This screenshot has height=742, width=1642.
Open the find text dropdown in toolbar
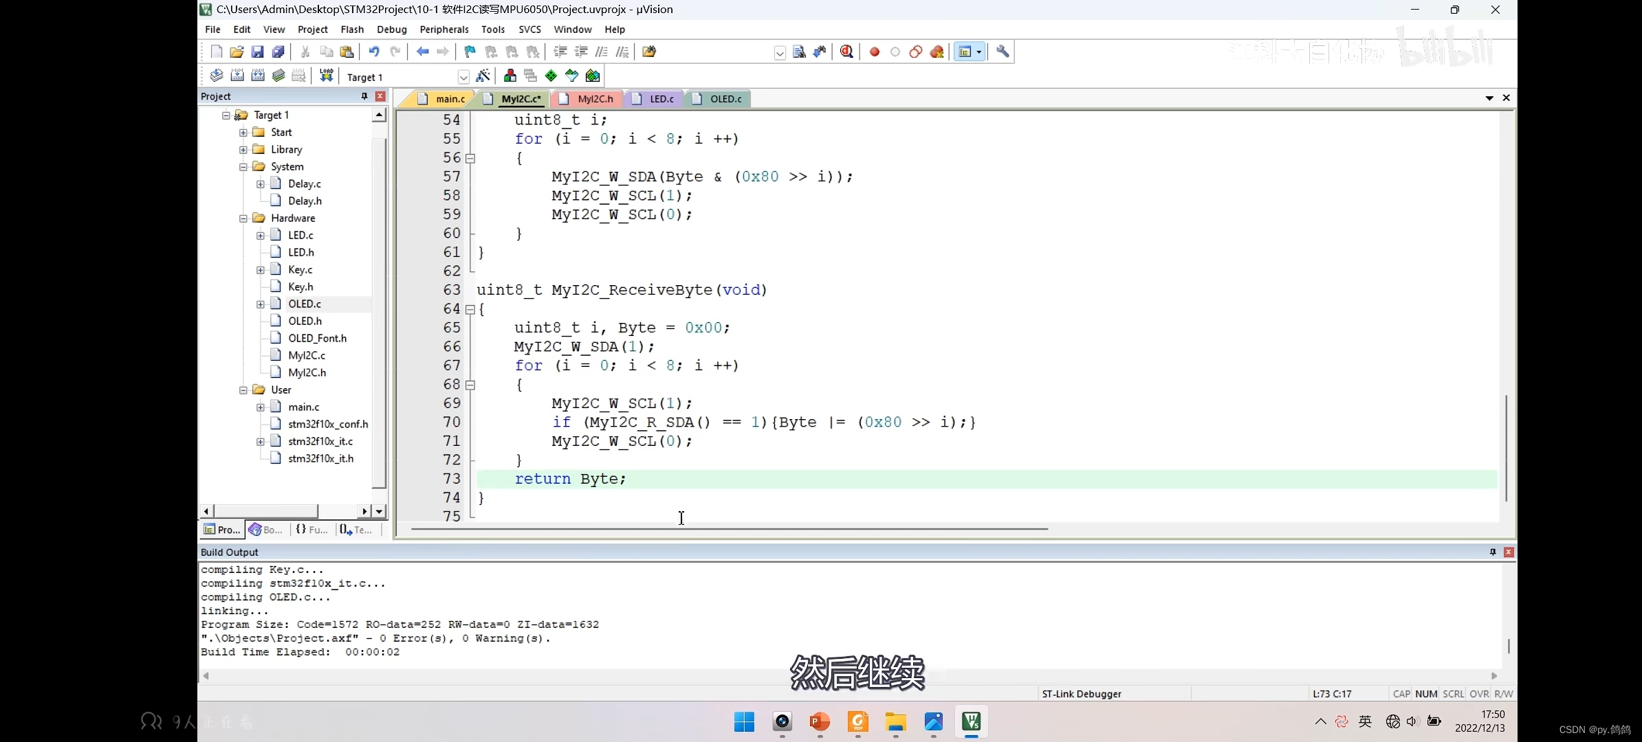tap(780, 53)
